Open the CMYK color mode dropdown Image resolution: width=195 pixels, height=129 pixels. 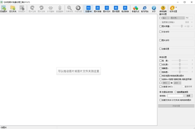[x=166, y=83]
